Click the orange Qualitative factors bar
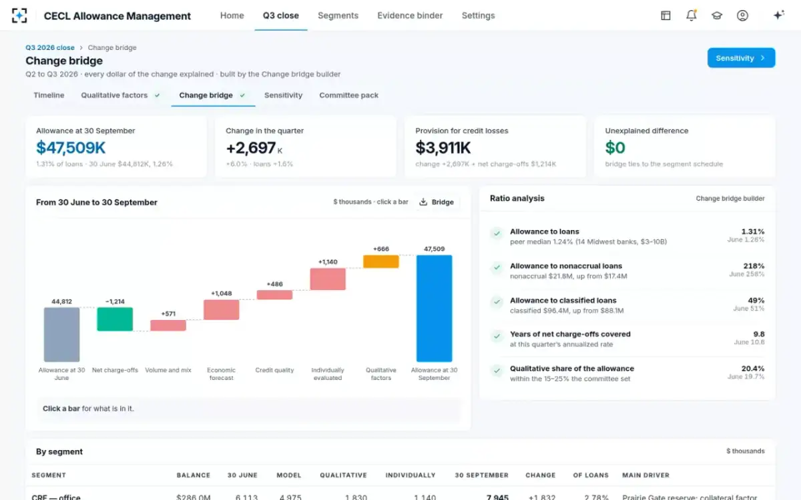Image resolution: width=801 pixels, height=500 pixels. tap(381, 261)
